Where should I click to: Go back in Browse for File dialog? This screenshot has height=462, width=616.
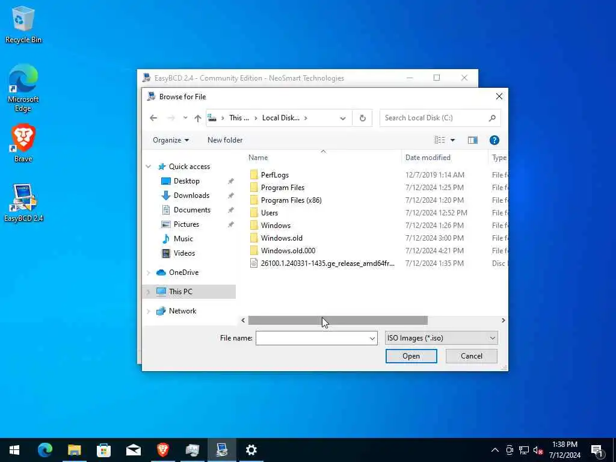pos(153,118)
